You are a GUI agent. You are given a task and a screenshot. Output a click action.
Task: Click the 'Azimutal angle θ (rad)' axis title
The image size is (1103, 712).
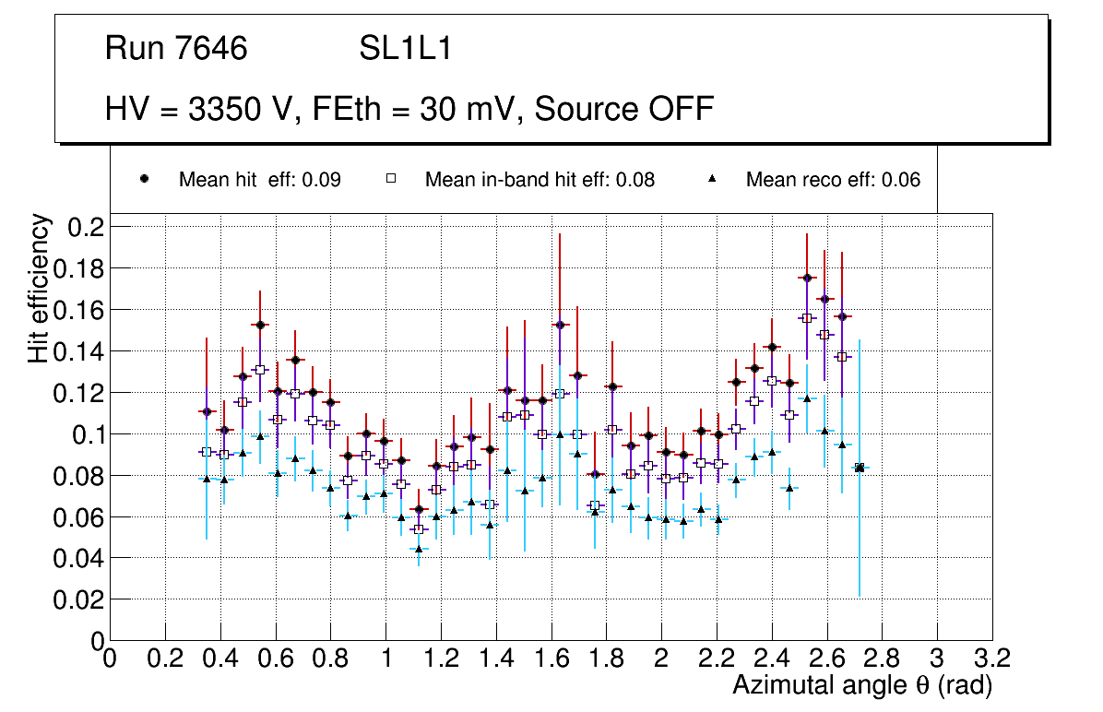pyautogui.click(x=861, y=685)
